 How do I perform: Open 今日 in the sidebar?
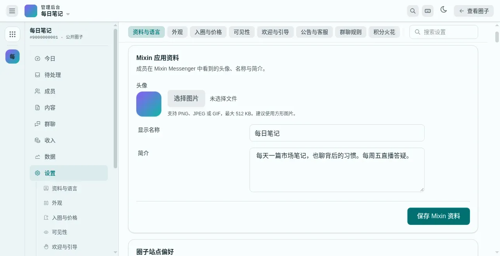pos(69,58)
